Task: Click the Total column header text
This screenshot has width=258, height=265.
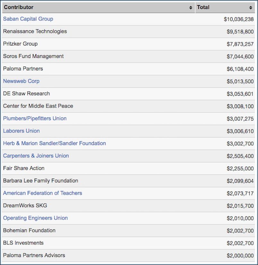Action: pyautogui.click(x=203, y=7)
